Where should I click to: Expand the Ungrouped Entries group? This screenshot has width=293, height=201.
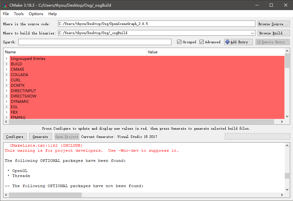[x=7, y=59]
